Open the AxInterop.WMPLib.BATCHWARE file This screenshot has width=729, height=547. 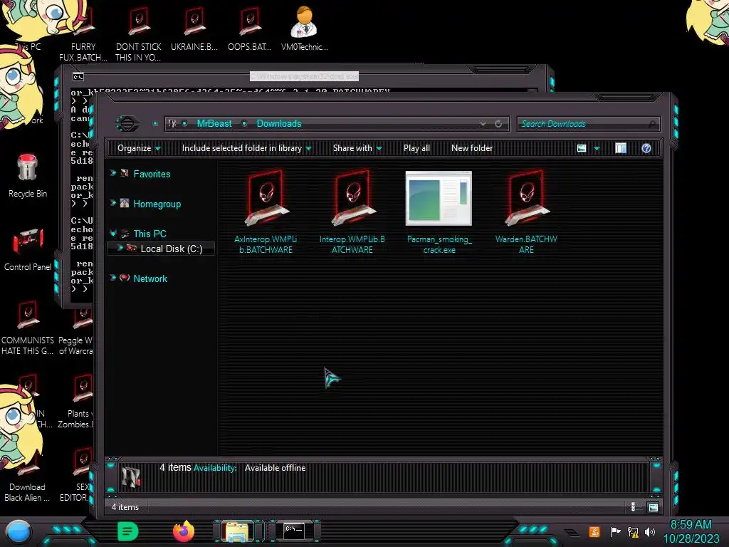tap(266, 212)
